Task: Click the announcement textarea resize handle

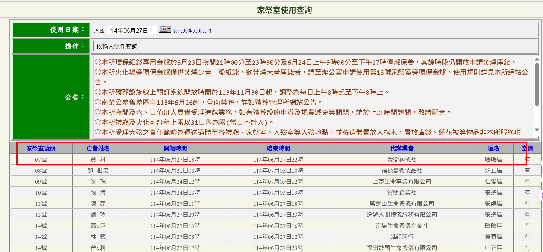Action: point(537,137)
